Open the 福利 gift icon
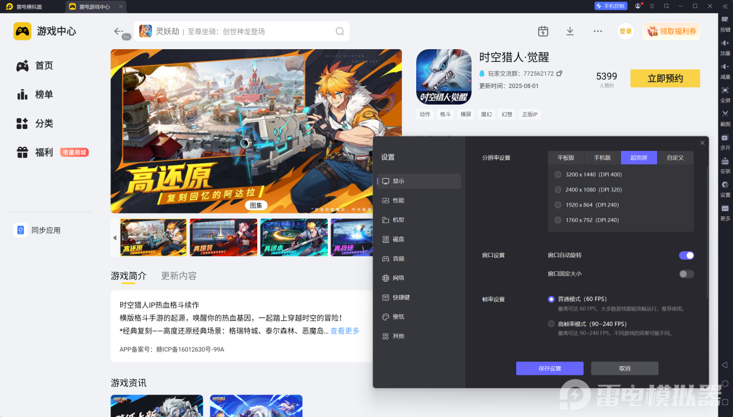Viewport: 733px width, 417px height. coord(23,153)
